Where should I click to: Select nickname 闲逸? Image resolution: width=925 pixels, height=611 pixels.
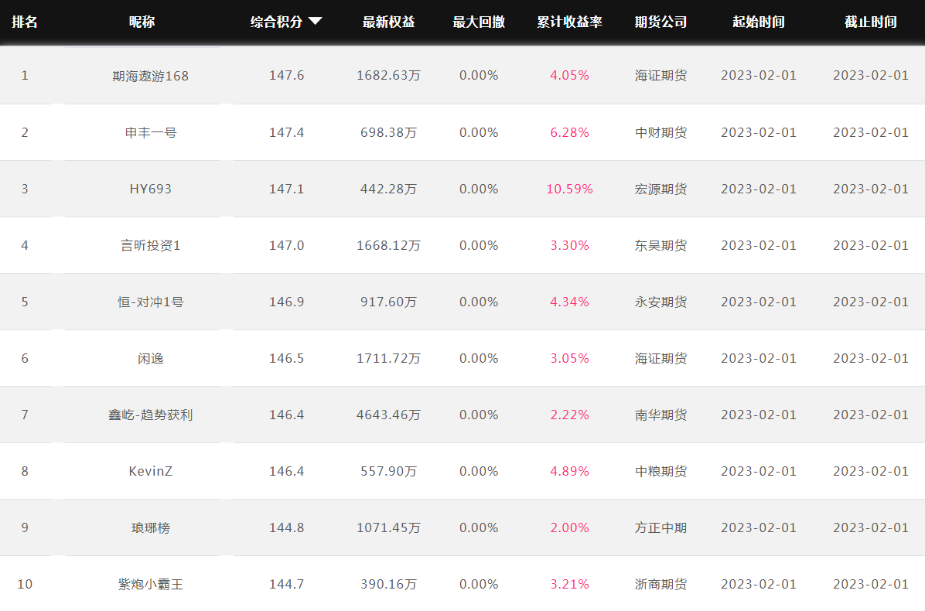click(x=151, y=359)
